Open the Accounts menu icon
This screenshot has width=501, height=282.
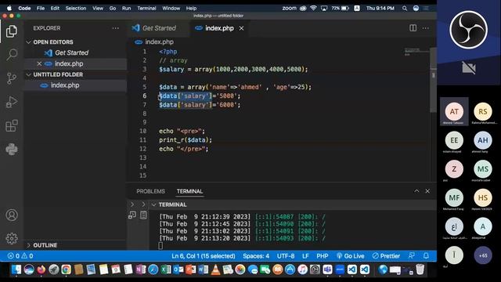pyautogui.click(x=12, y=215)
